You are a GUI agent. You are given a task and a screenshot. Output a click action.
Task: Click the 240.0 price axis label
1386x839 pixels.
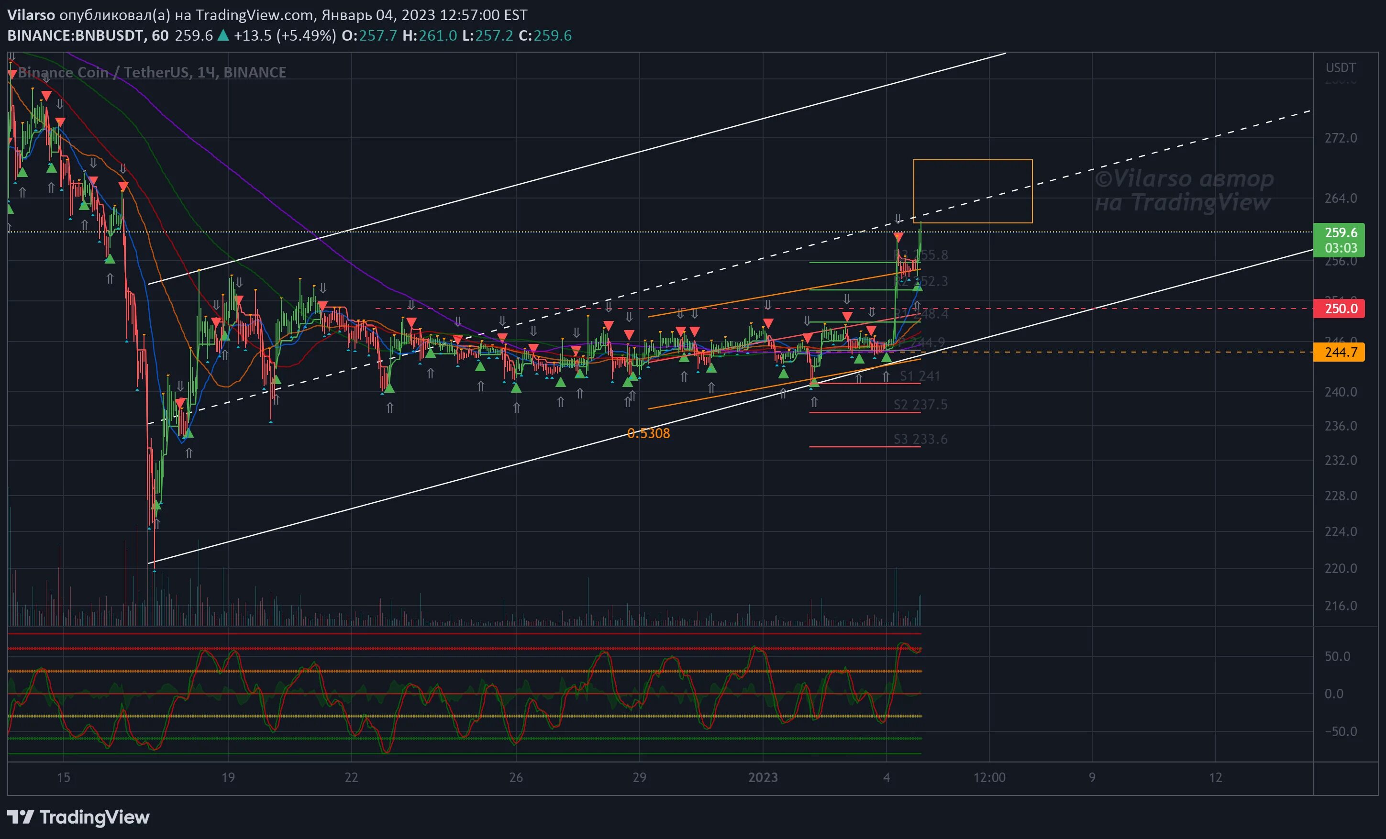1341,392
